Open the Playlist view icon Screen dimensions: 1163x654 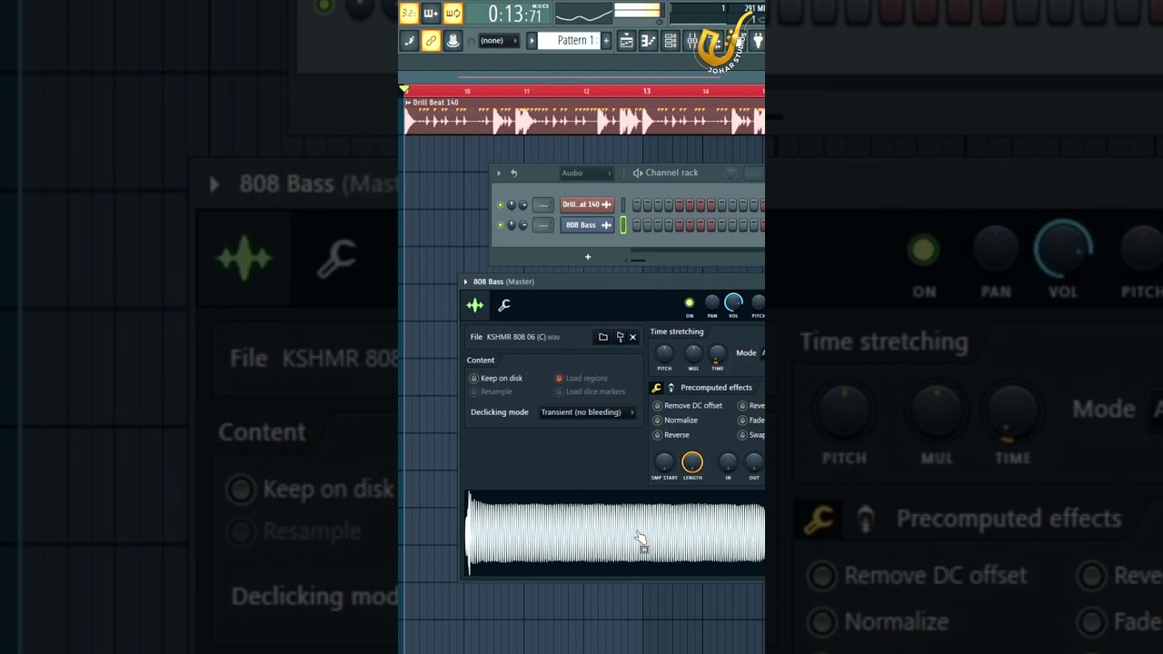click(626, 41)
